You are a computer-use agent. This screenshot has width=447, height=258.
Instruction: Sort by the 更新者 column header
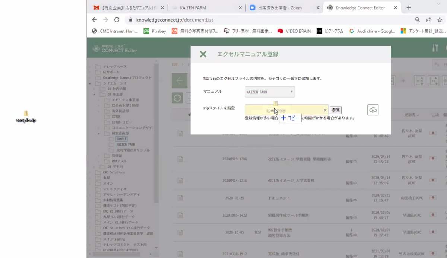point(409,114)
